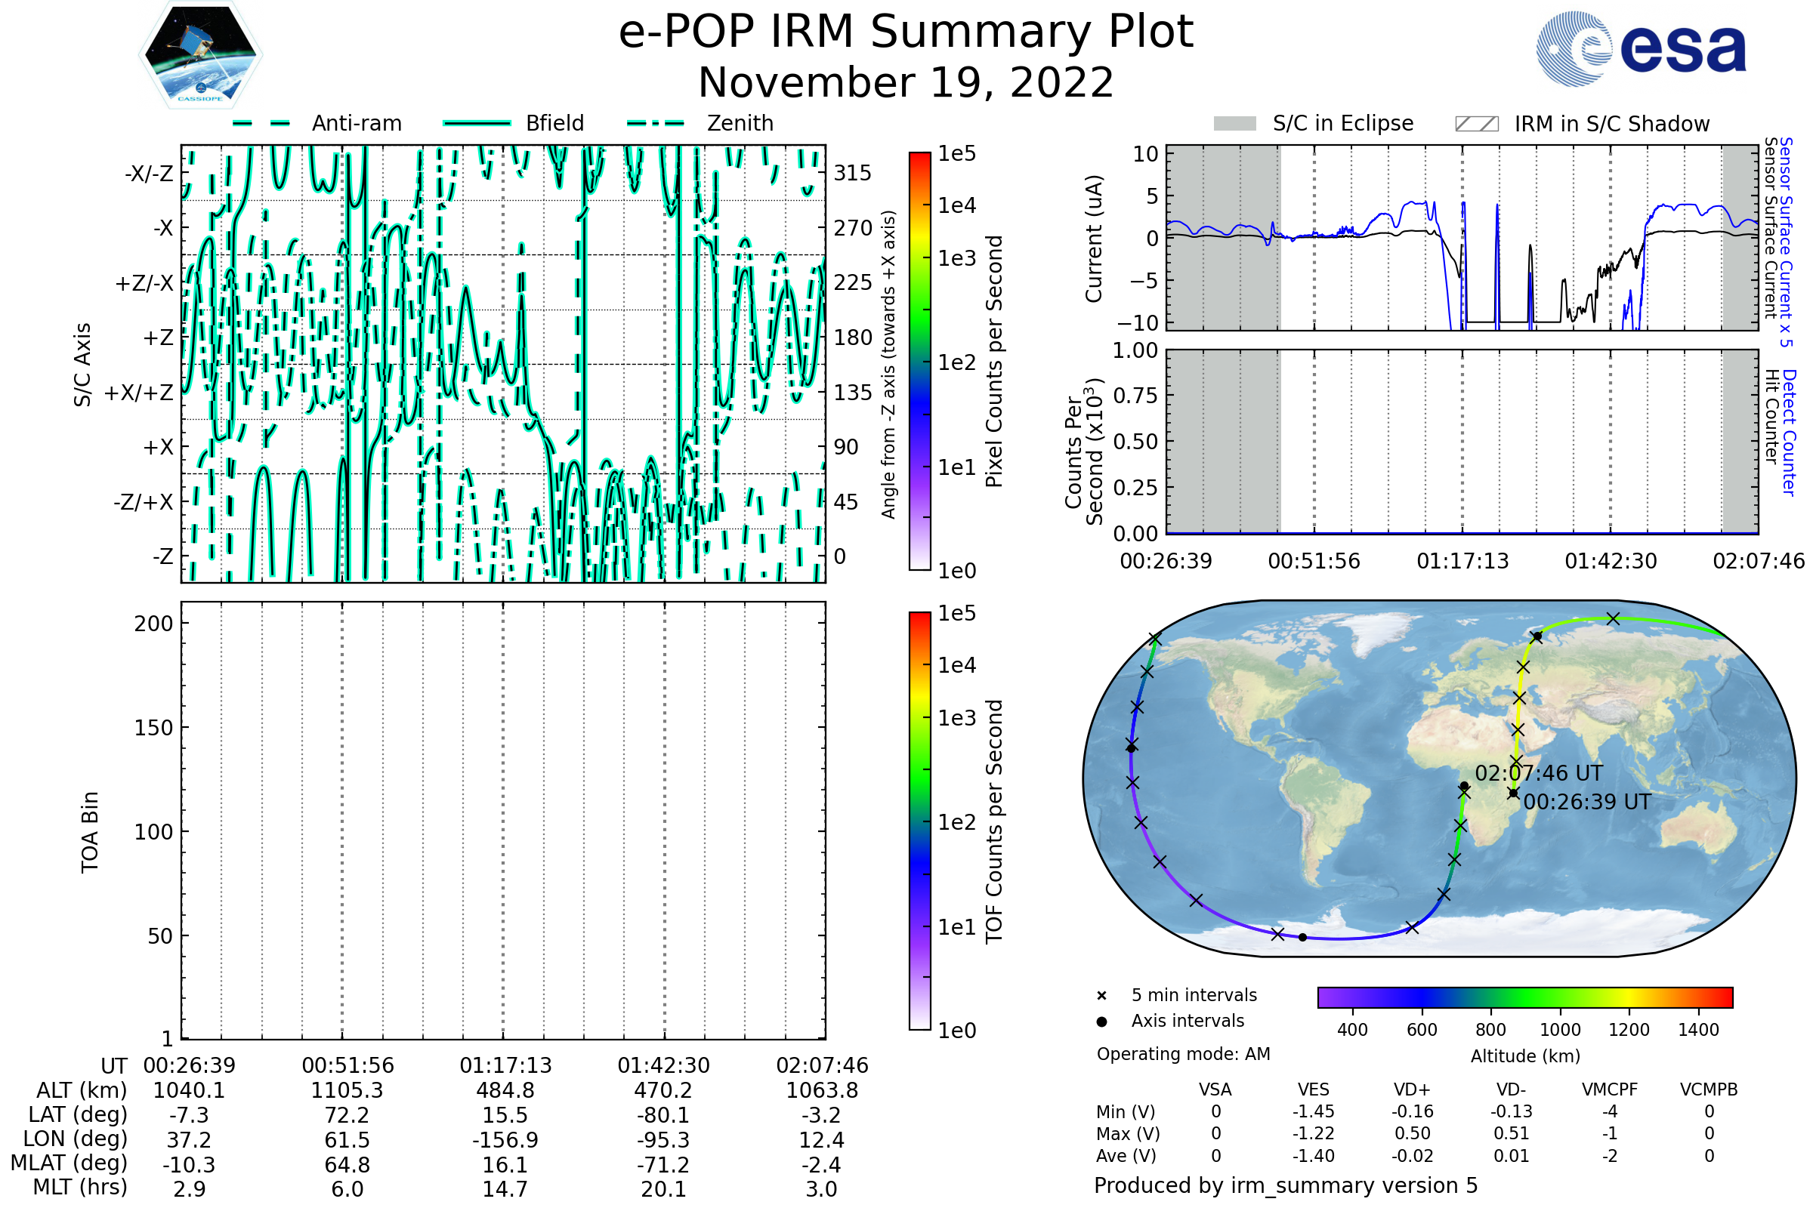Click the November 19, 2022 date subtitle
Screen dimensions: 1813x1208
click(x=906, y=83)
